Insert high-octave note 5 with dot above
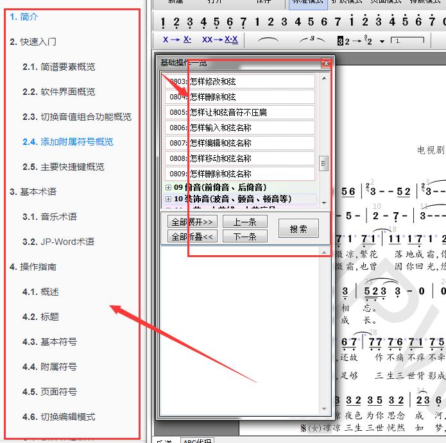 [406, 21]
